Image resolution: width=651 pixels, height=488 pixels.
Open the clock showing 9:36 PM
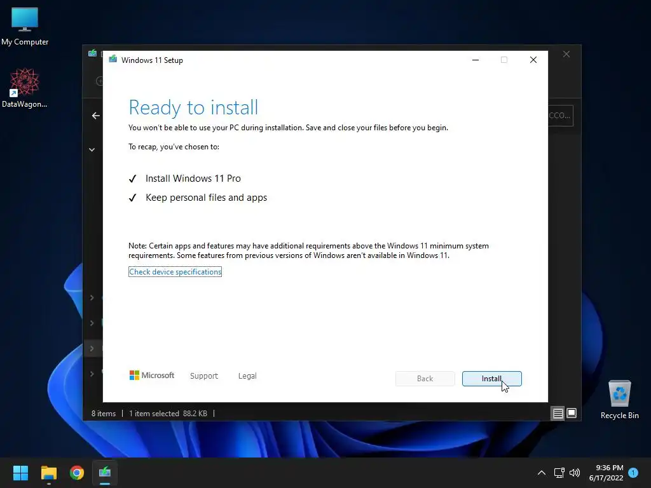pos(606,473)
